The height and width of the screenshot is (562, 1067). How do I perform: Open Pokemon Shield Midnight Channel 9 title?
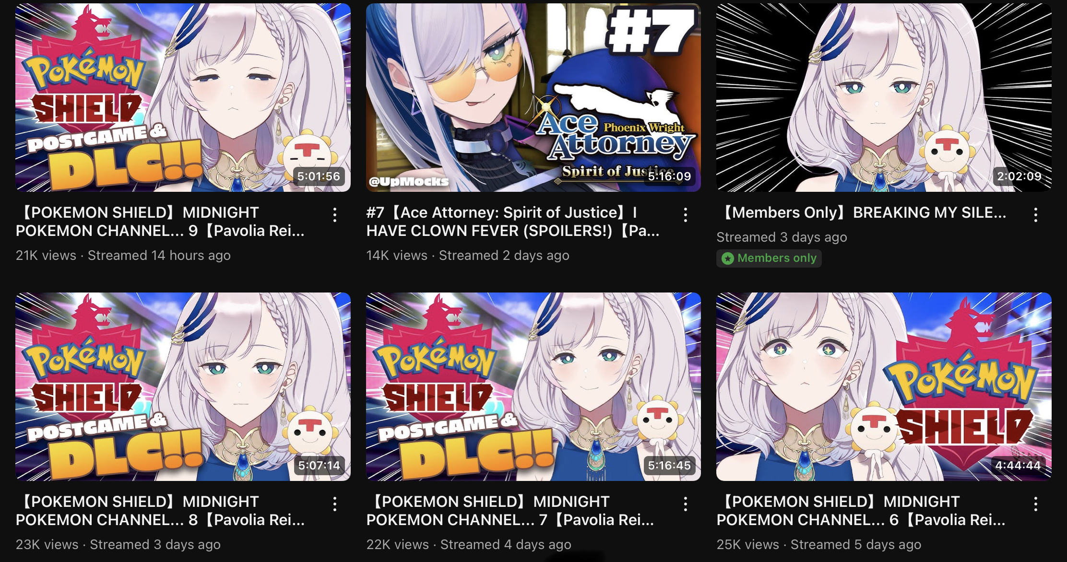(160, 222)
